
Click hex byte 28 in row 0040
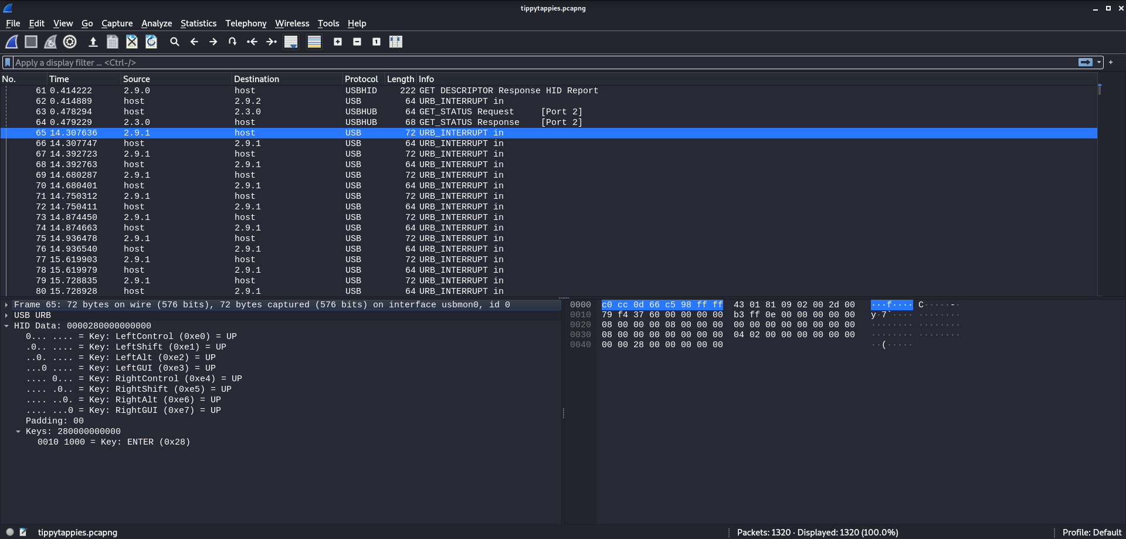pyautogui.click(x=638, y=345)
